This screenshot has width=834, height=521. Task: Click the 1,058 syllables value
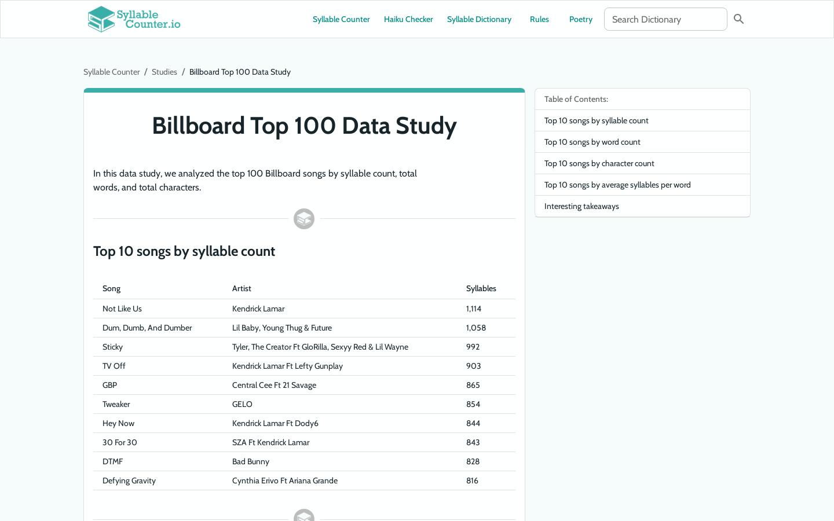(476, 328)
